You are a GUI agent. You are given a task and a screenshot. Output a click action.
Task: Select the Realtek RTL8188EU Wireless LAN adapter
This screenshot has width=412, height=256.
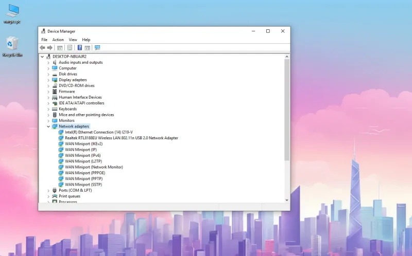pos(122,138)
